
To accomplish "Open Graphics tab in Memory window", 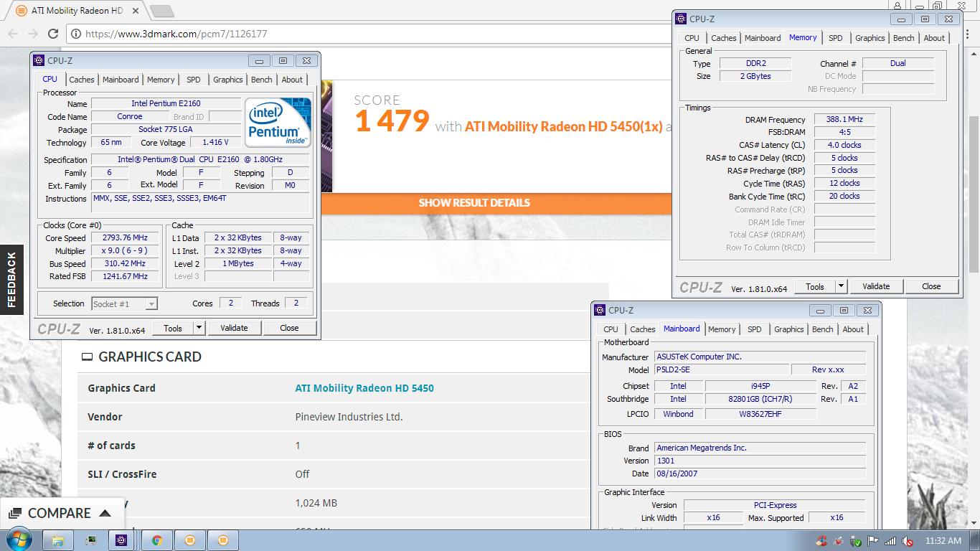I will pos(870,38).
